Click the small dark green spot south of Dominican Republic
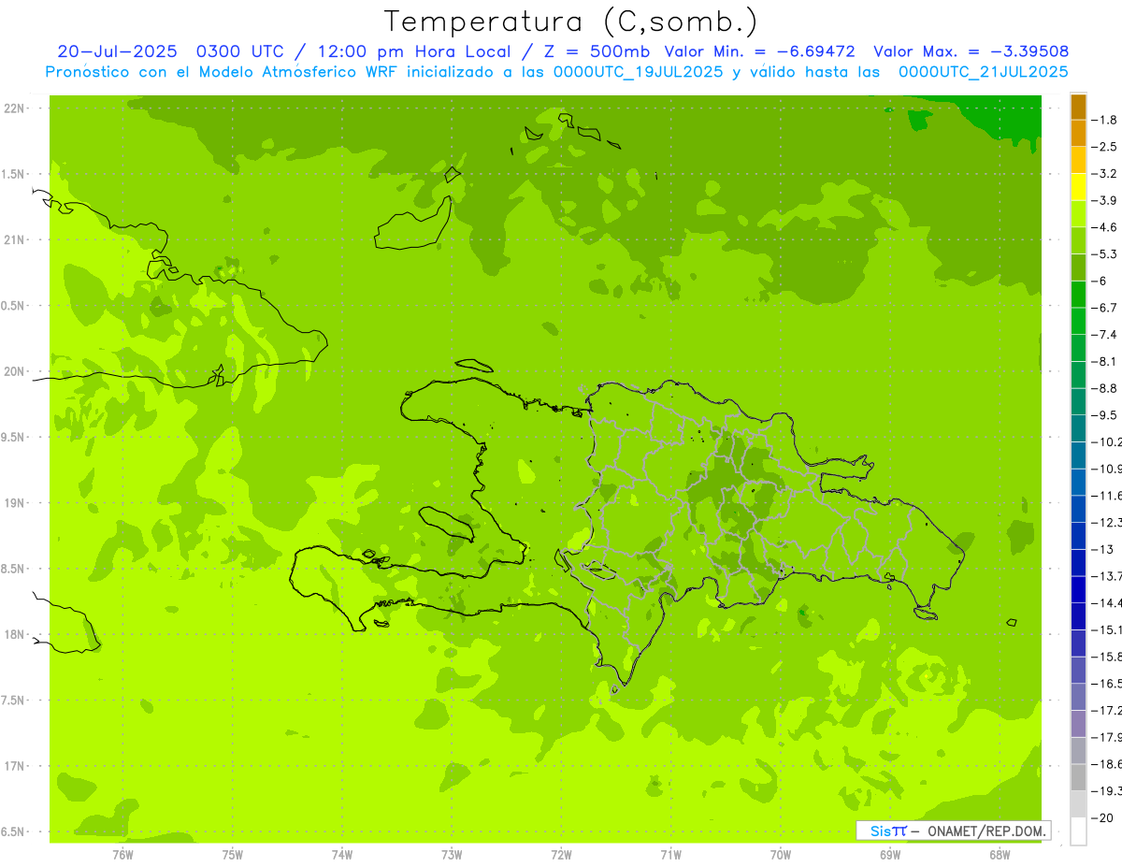This screenshot has width=1122, height=867. [803, 613]
